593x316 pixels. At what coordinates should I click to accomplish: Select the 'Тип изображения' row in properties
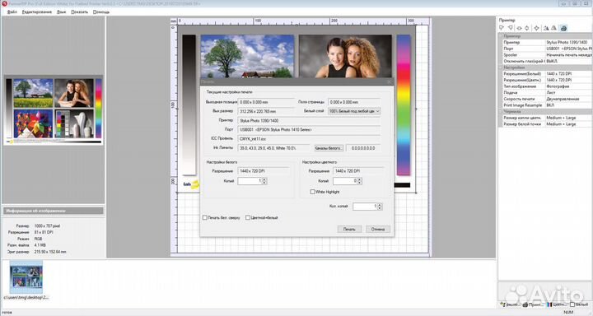tap(547, 86)
